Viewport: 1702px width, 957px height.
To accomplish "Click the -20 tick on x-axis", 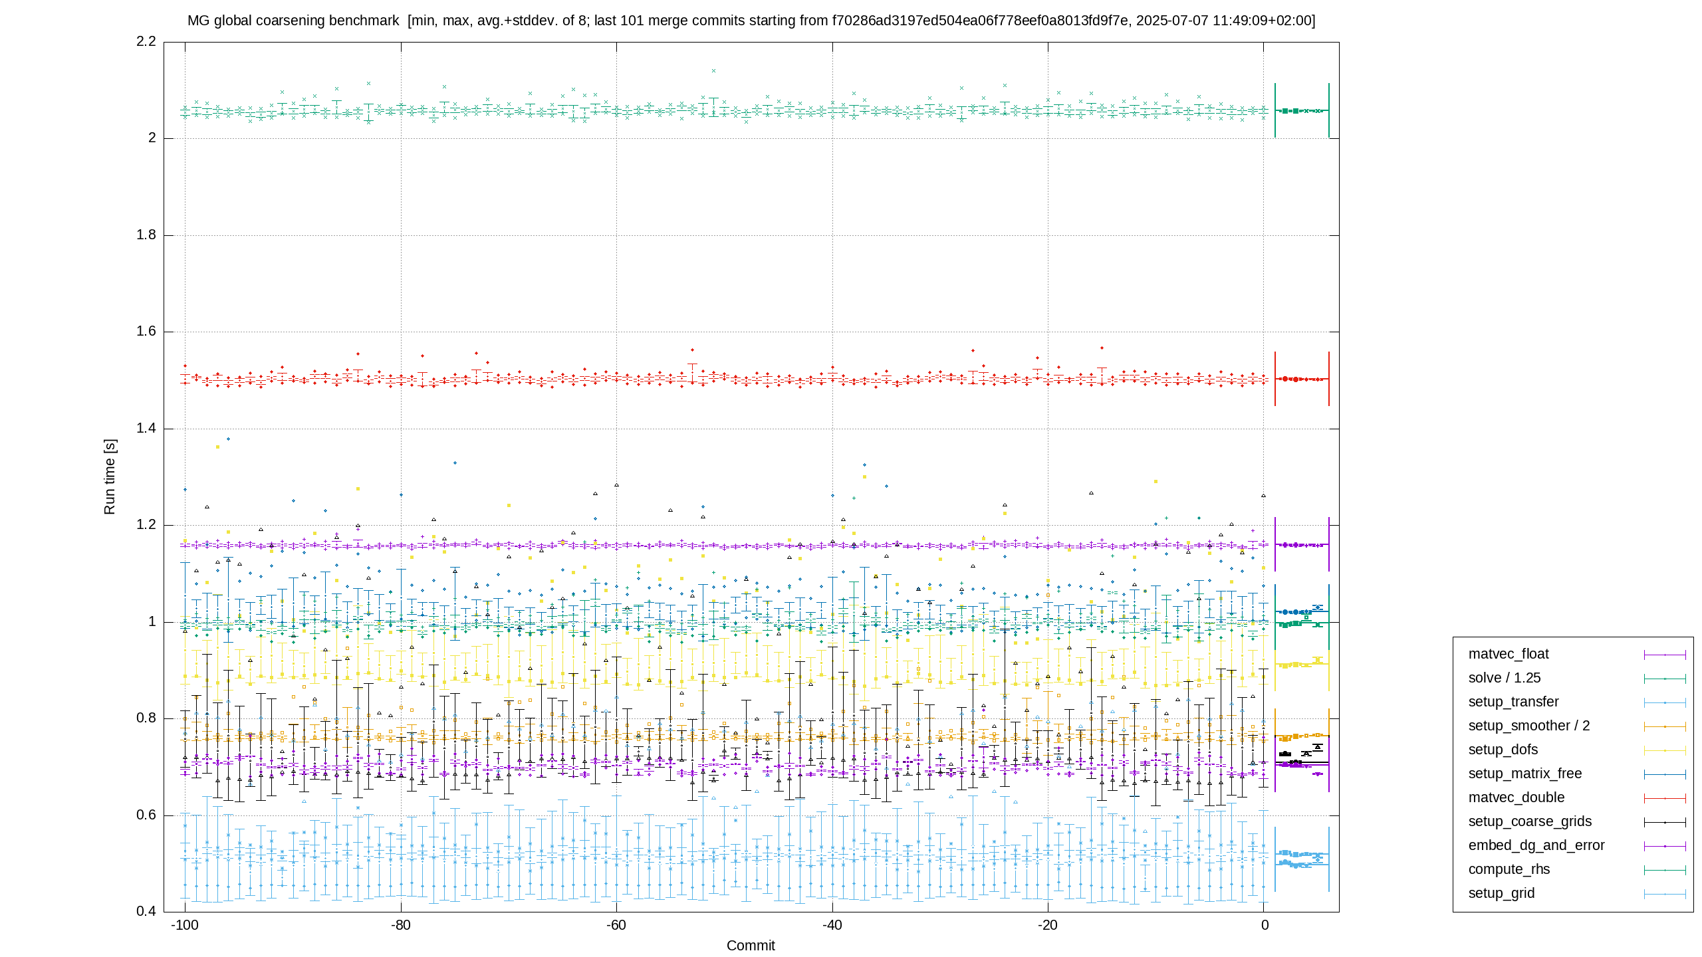I will [x=1048, y=925].
